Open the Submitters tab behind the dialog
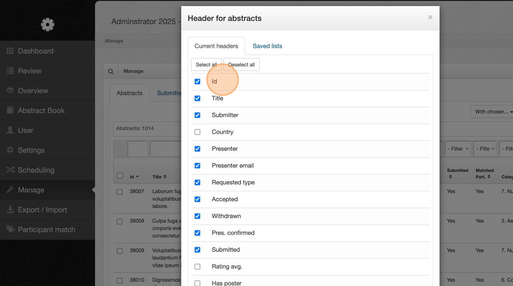Viewport: 513px width, 286px height. [169, 93]
